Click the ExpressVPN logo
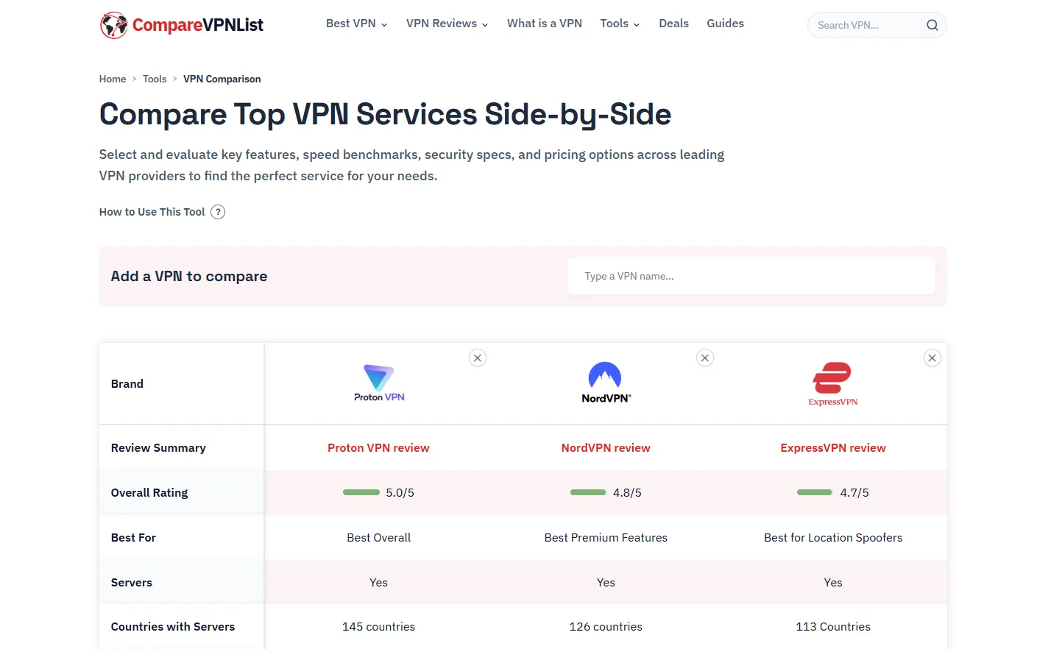The height and width of the screenshot is (649, 1037). (833, 384)
